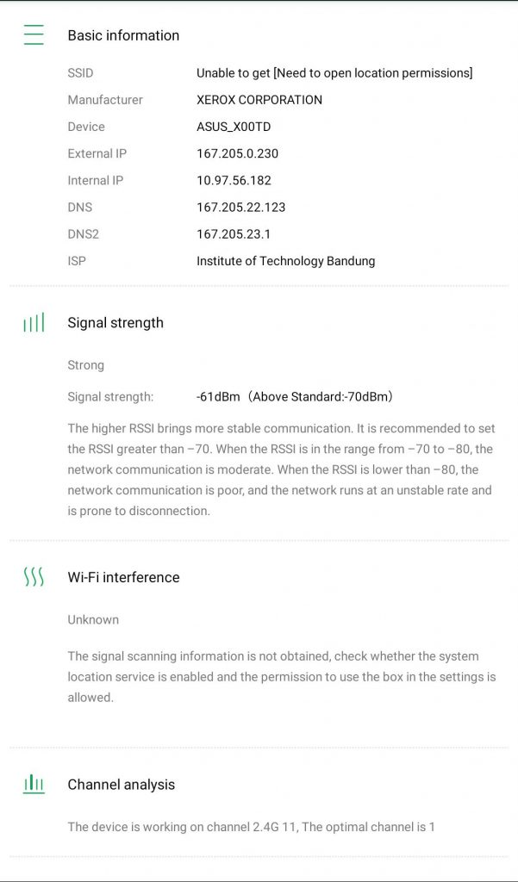Tap the Strong signal status label
The height and width of the screenshot is (882, 518).
tap(85, 365)
